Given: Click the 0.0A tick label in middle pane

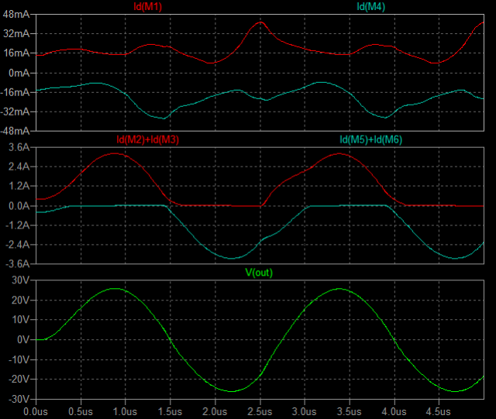Looking at the screenshot, I should click(18, 206).
